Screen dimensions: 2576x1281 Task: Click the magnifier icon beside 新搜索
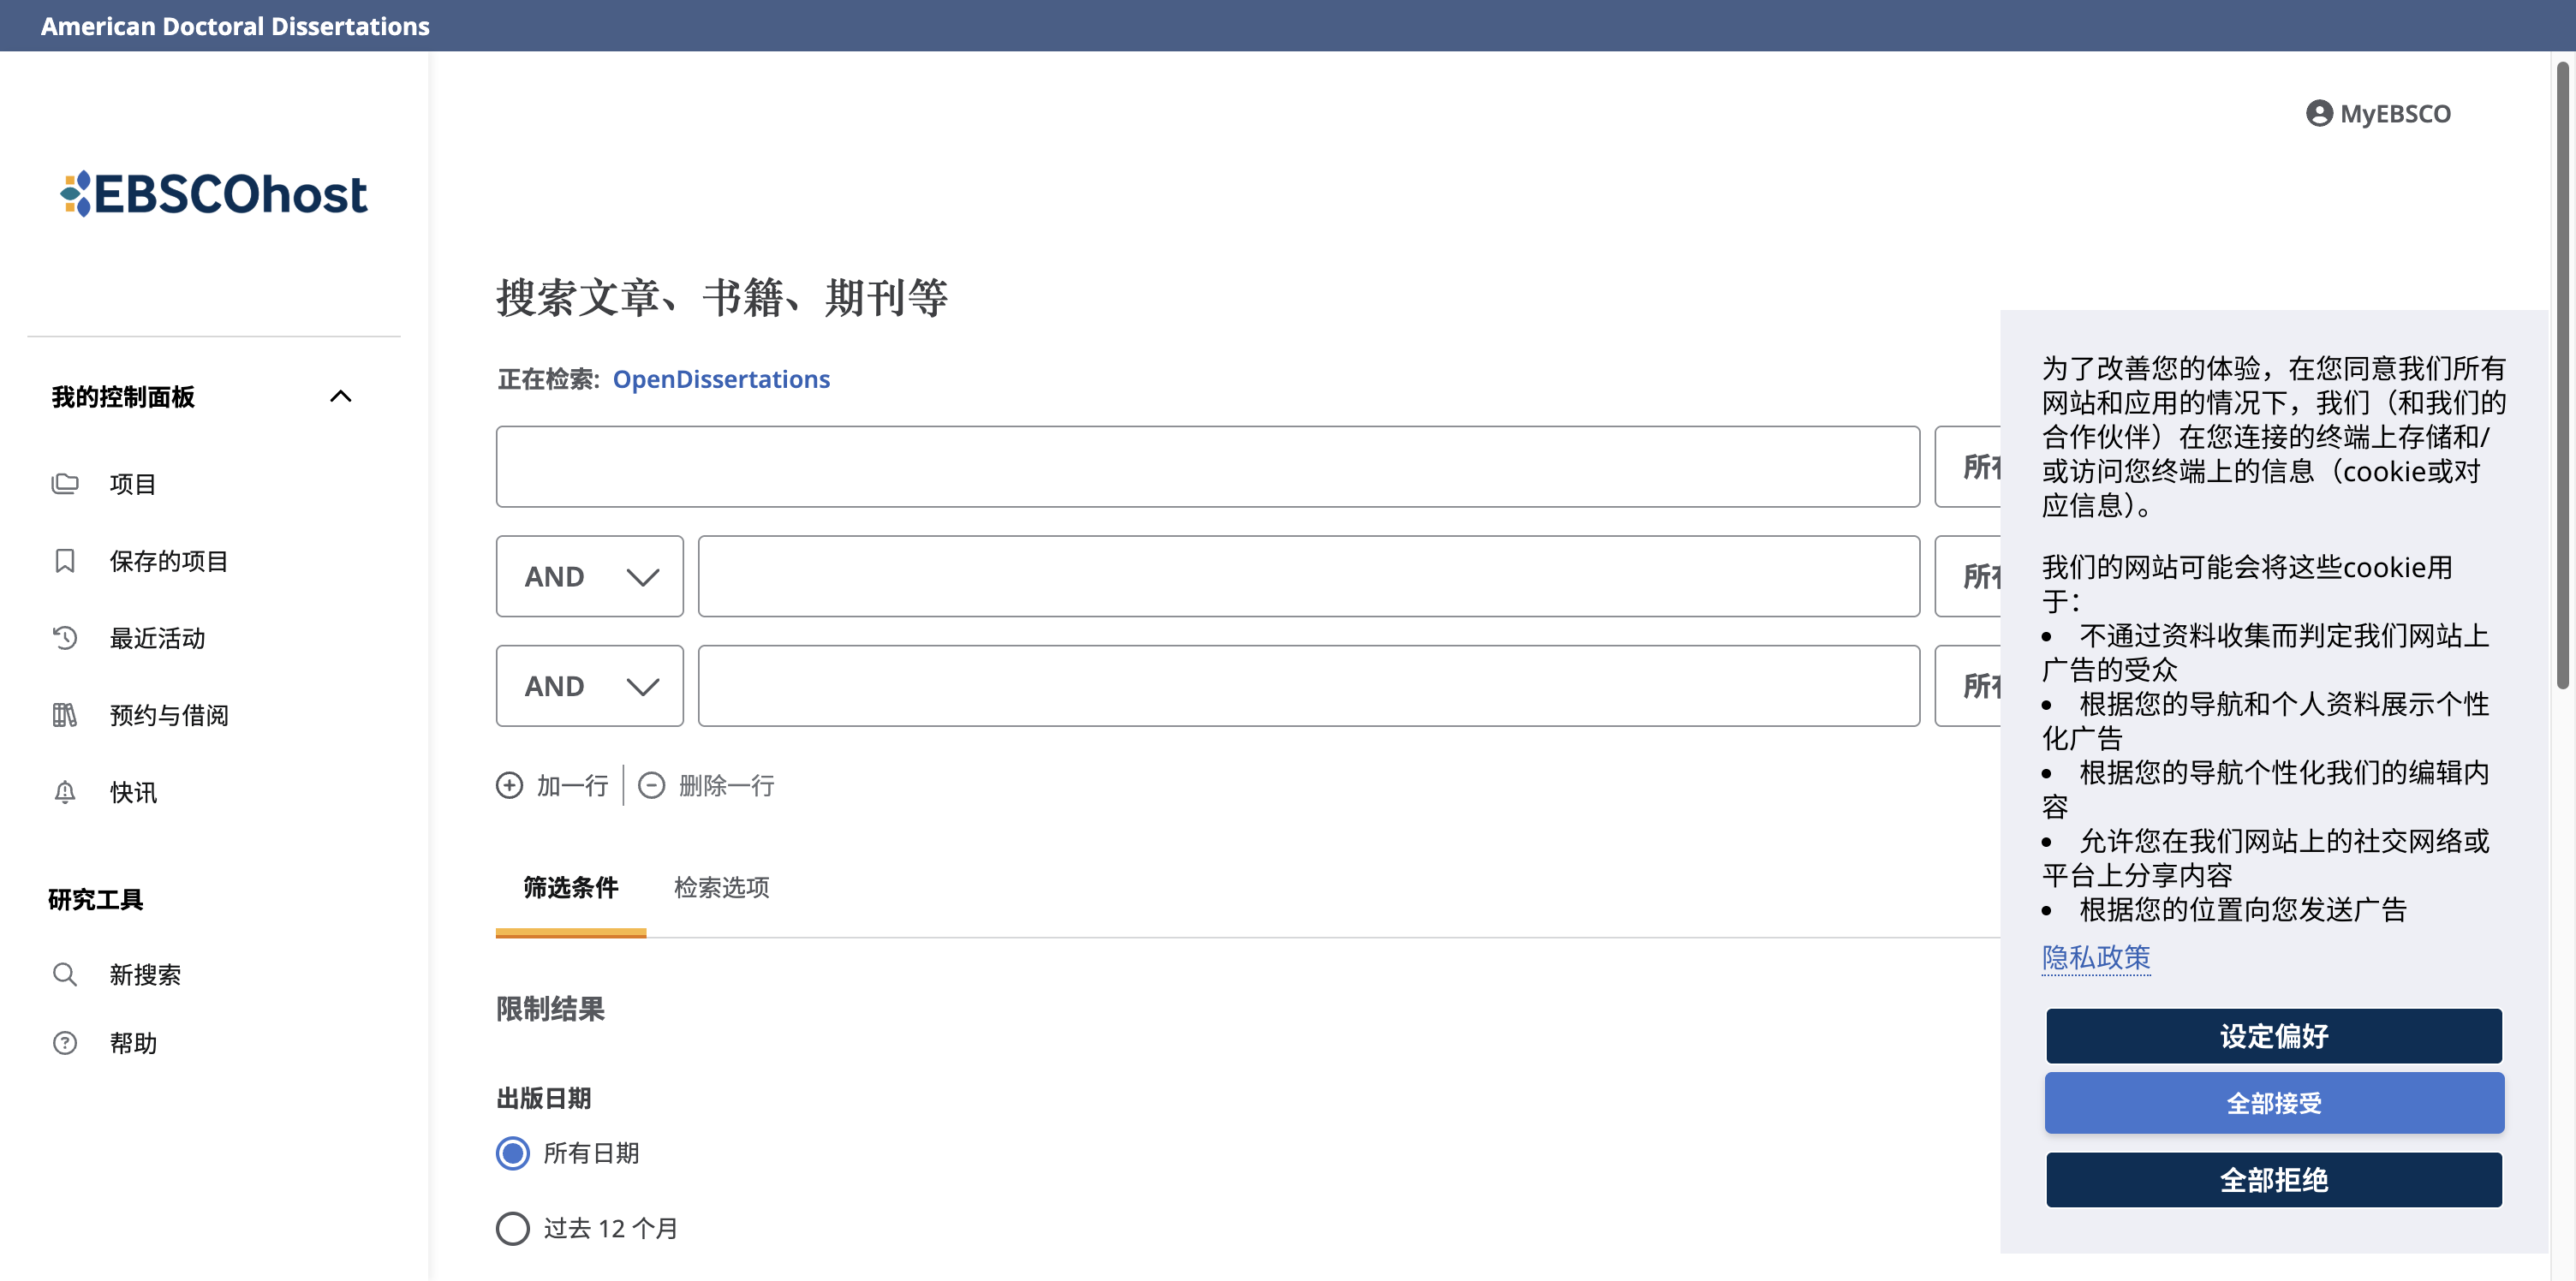(x=65, y=974)
